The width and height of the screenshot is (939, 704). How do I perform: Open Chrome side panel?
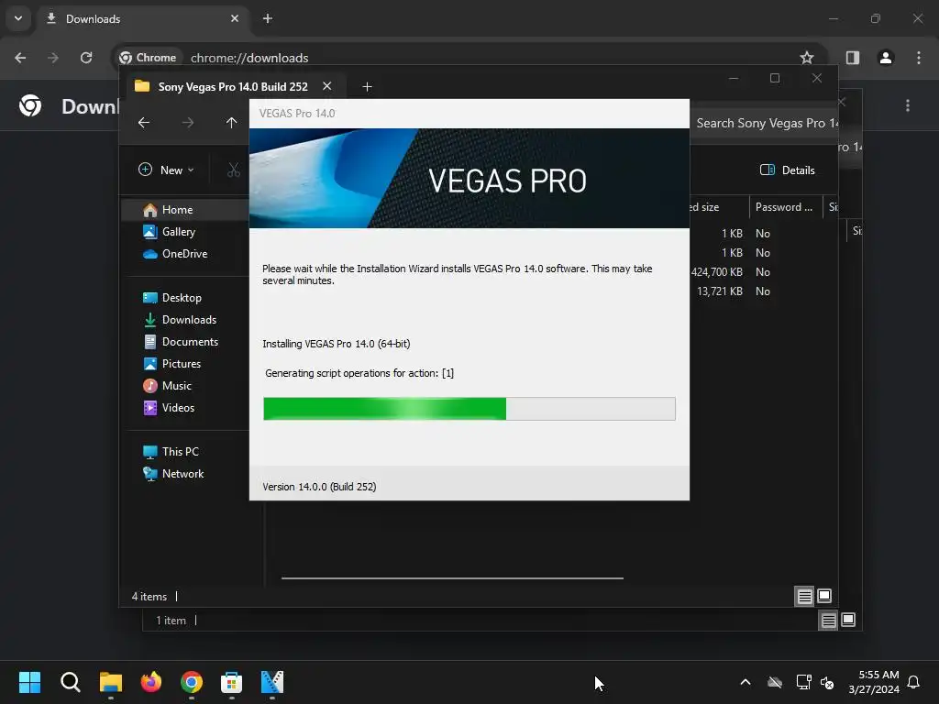[x=853, y=58]
